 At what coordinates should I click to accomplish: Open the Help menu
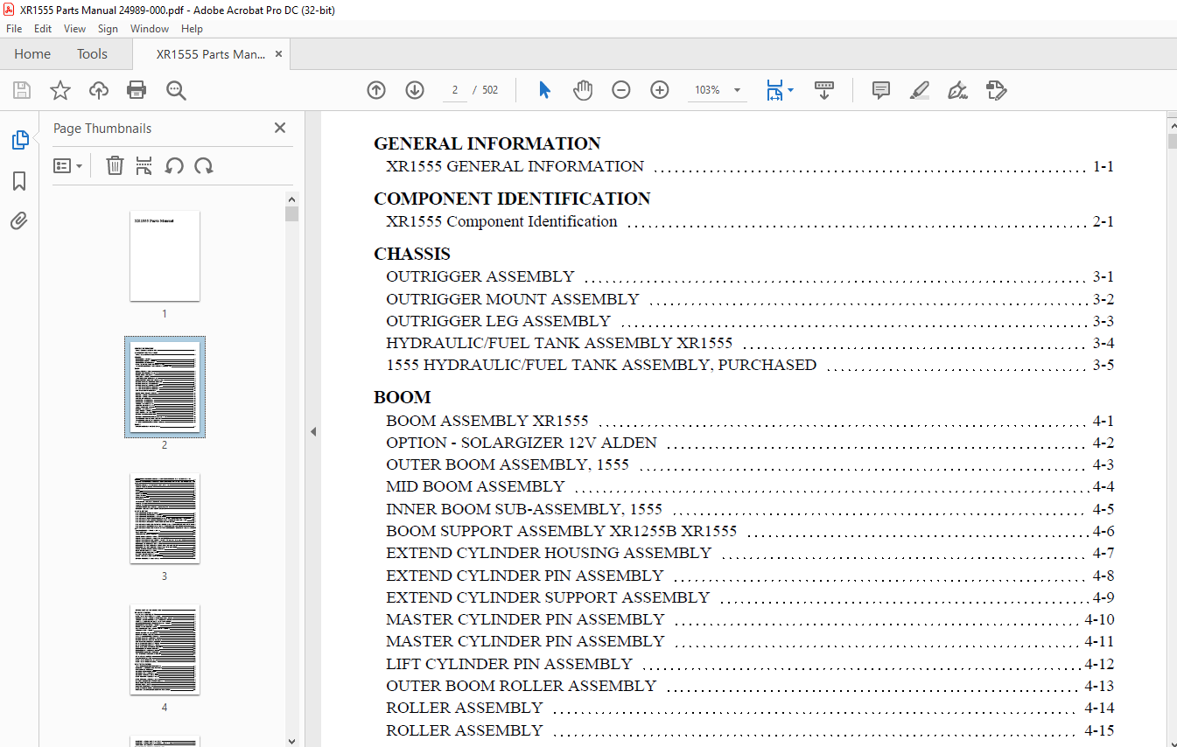pyautogui.click(x=192, y=29)
